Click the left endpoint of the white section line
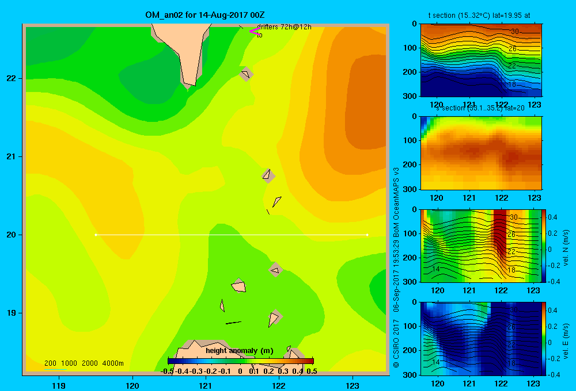576x391 pixels. pyautogui.click(x=96, y=235)
